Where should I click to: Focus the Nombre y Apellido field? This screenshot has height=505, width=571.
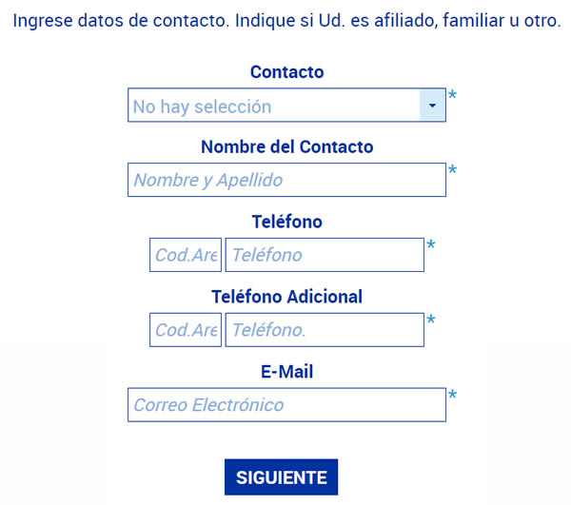286,180
